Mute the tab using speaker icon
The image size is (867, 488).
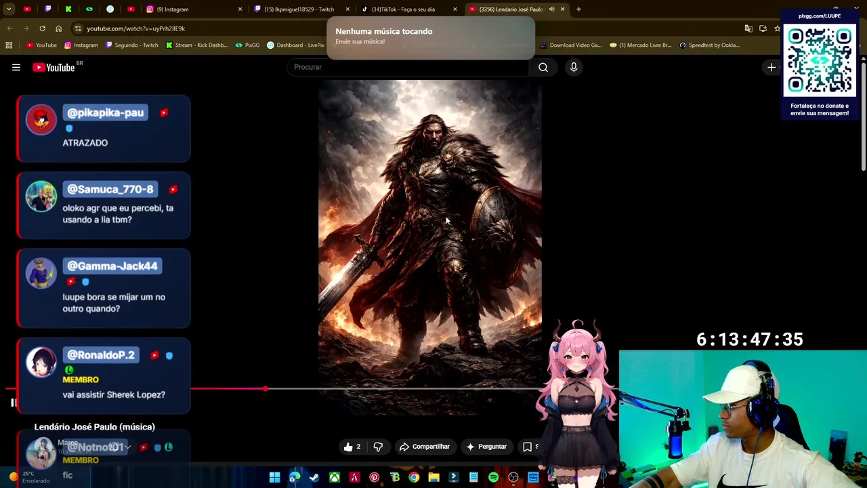coord(551,9)
